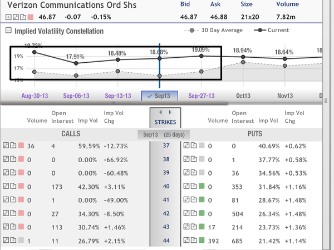Click the current volatility point labeled 18.94%
The image size is (334, 250).
243,57
